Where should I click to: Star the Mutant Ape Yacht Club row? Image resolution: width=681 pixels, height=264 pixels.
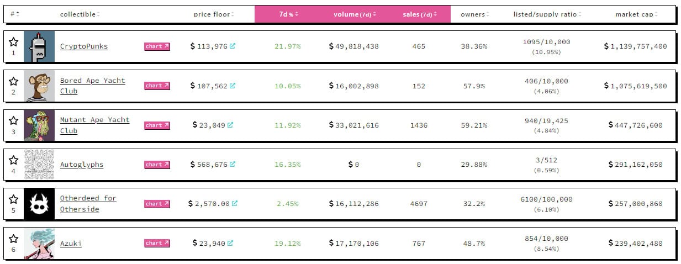pyautogui.click(x=14, y=120)
